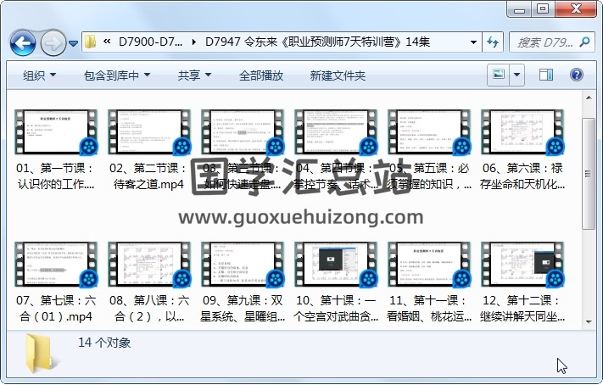
Task: Open the 组织 menu
Action: pos(39,75)
